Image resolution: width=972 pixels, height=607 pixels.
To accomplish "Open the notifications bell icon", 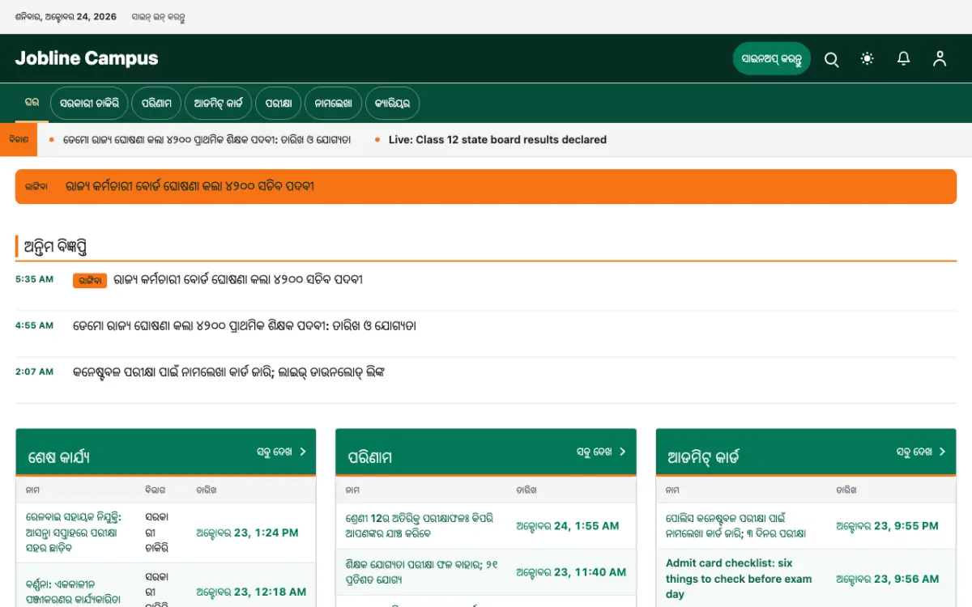I will pos(903,59).
